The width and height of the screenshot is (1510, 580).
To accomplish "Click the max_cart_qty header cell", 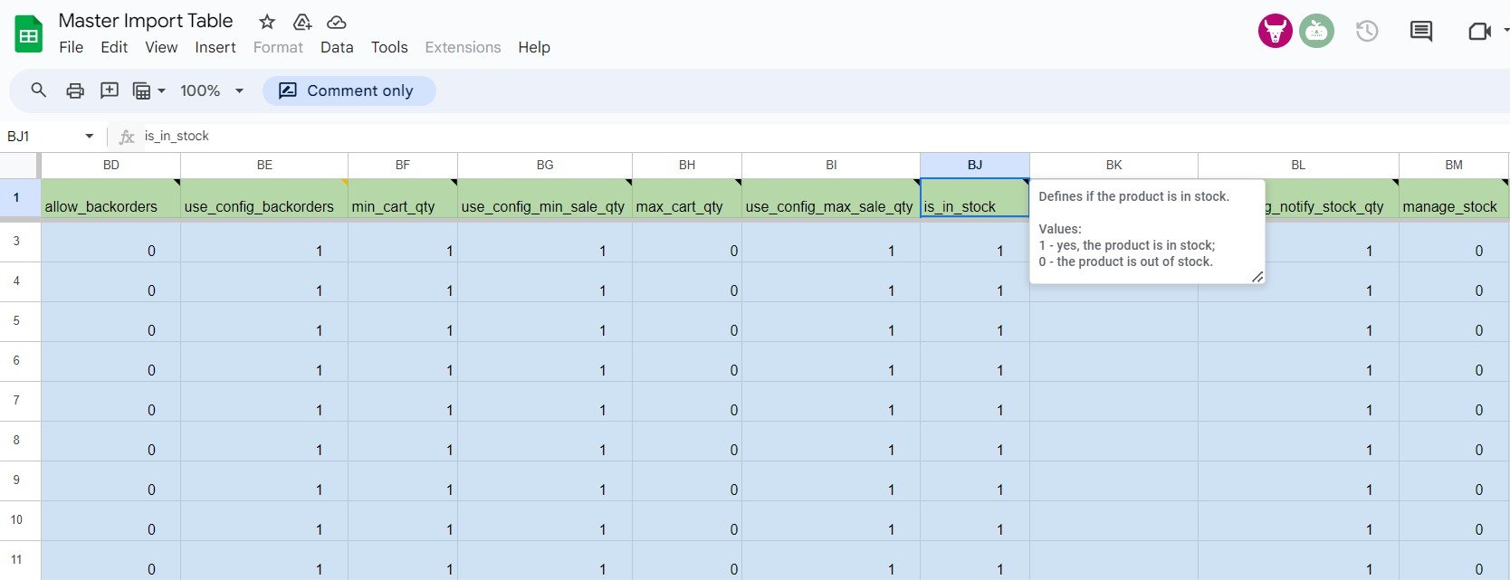I will tap(687, 198).
